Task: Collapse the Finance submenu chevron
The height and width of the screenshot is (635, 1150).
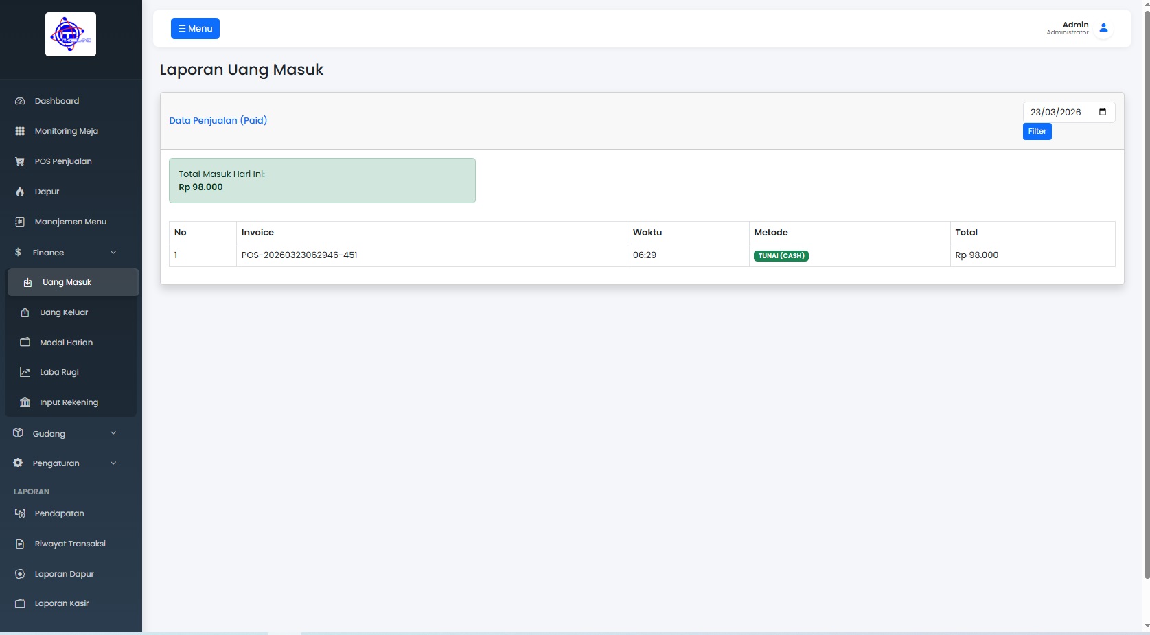Action: point(113,253)
